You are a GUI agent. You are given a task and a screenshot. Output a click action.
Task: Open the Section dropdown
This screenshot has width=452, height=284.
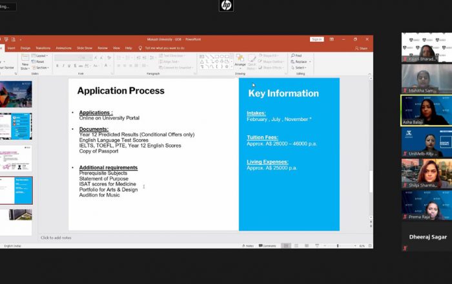tap(40, 68)
